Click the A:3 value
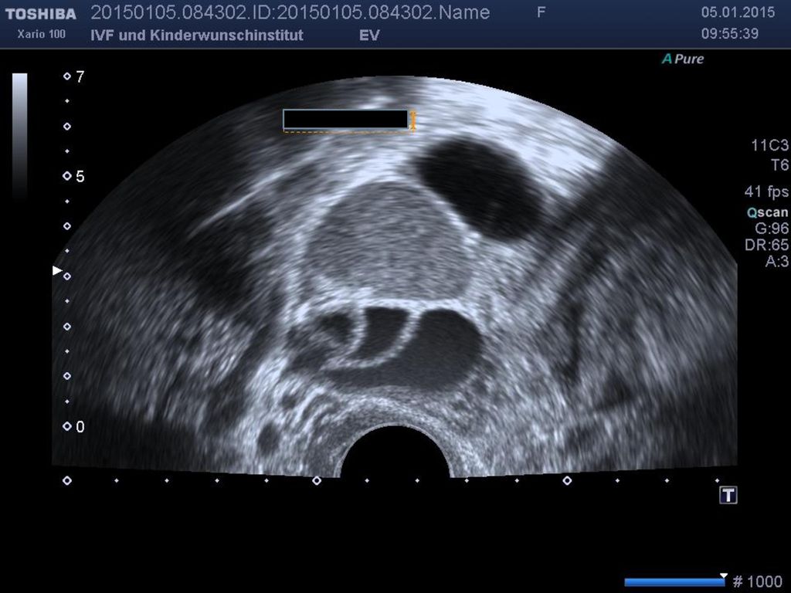 pos(777,261)
